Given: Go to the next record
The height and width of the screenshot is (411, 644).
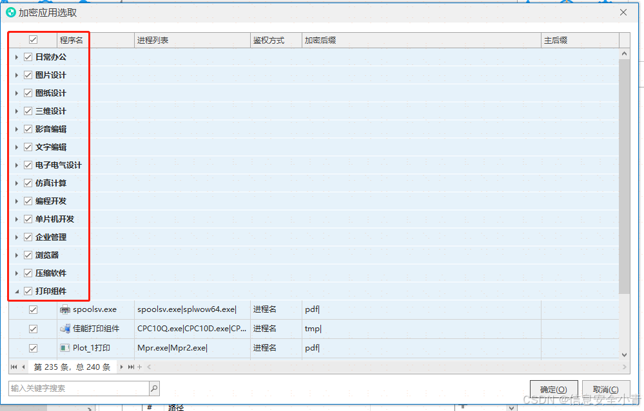Looking at the screenshot, I should (121, 367).
